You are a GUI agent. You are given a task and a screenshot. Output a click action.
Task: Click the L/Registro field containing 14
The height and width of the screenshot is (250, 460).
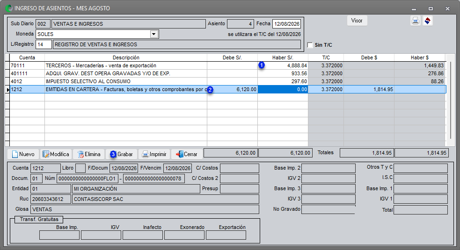(44, 44)
